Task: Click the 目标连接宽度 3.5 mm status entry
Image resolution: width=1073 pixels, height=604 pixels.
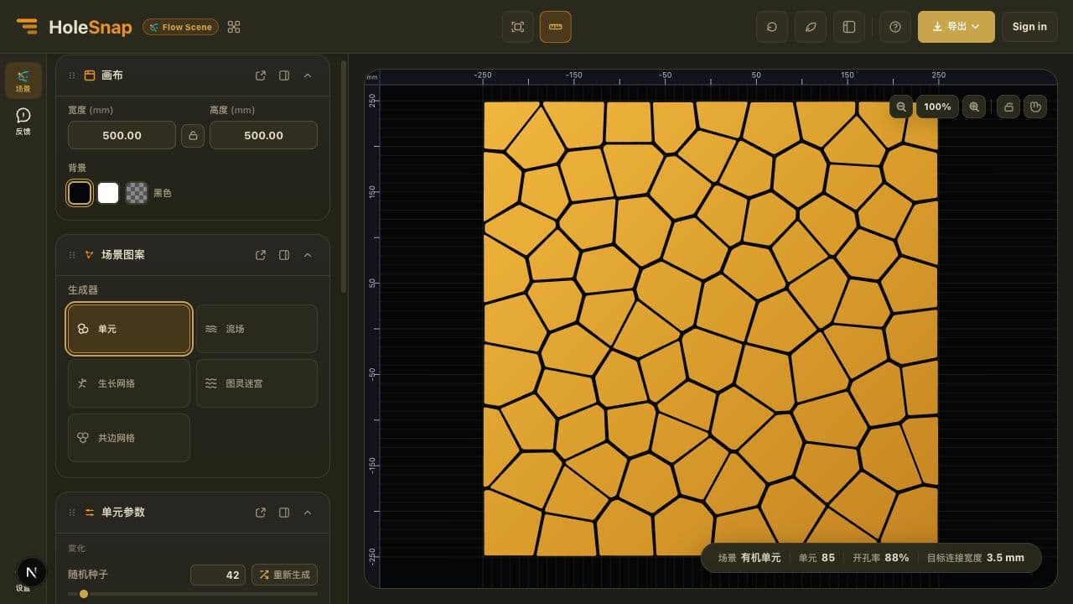Action: coord(975,558)
